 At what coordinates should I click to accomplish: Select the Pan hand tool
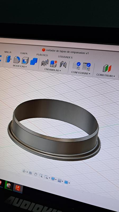pyautogui.click(x=36, y=174)
